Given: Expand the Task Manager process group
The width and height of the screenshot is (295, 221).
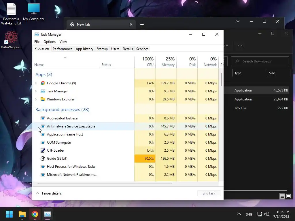Looking at the screenshot, I should [x=36, y=91].
